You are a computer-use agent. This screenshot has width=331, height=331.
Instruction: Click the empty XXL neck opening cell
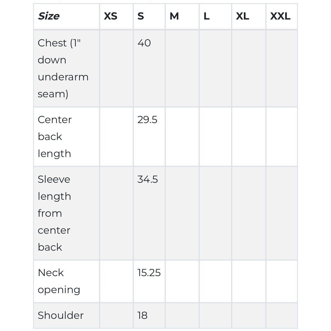[x=281, y=281]
